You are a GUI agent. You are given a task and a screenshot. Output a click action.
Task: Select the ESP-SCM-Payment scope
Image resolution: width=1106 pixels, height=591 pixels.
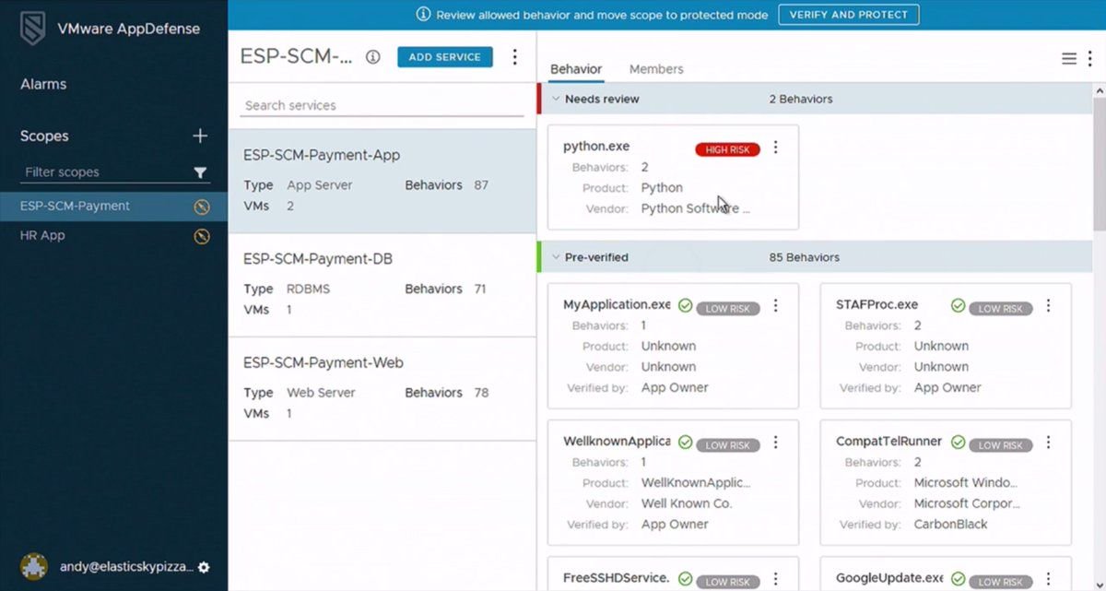pos(114,207)
